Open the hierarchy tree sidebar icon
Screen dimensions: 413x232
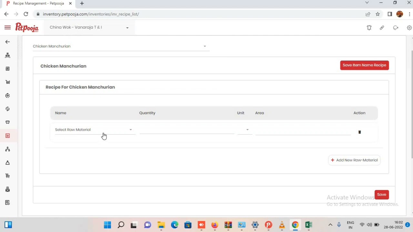pyautogui.click(x=7, y=149)
